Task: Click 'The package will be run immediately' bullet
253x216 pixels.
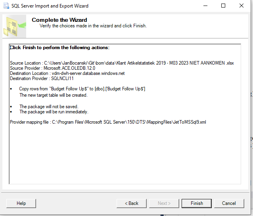Action: [54, 112]
